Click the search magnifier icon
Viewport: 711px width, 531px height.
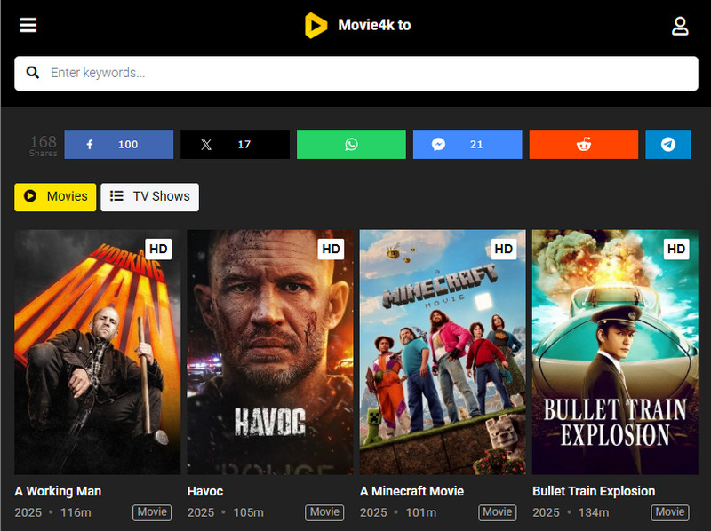coord(33,73)
